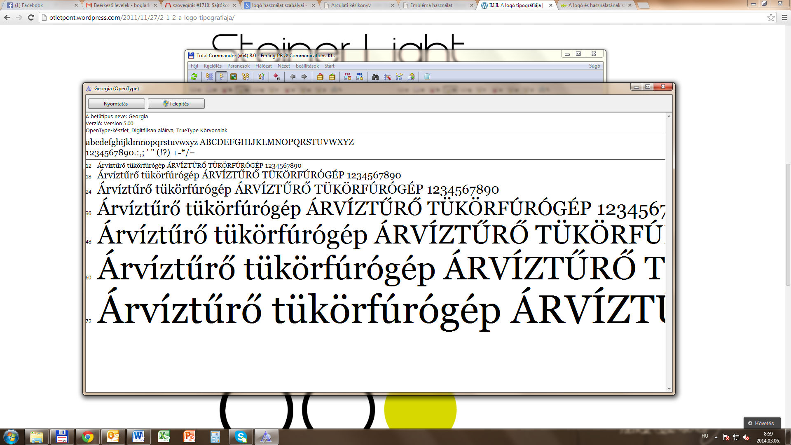Click the synchronize directories icon
This screenshot has width=791, height=445.
(x=399, y=77)
